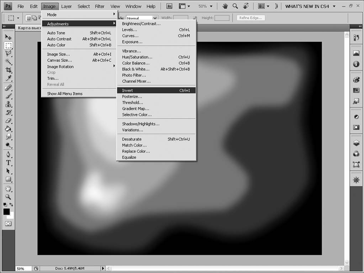Select the Path Selection tool
Viewport: 364px width, 273px height.
[8, 171]
